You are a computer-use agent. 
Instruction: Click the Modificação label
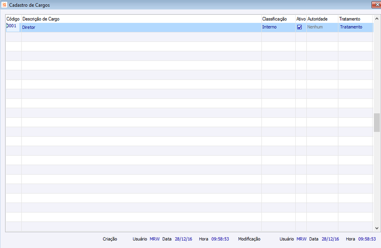coord(249,239)
